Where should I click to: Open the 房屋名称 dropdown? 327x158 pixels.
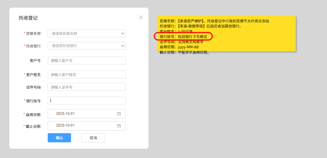click(87, 33)
